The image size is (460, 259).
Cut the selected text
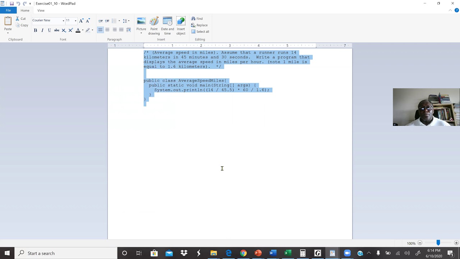pos(21,19)
